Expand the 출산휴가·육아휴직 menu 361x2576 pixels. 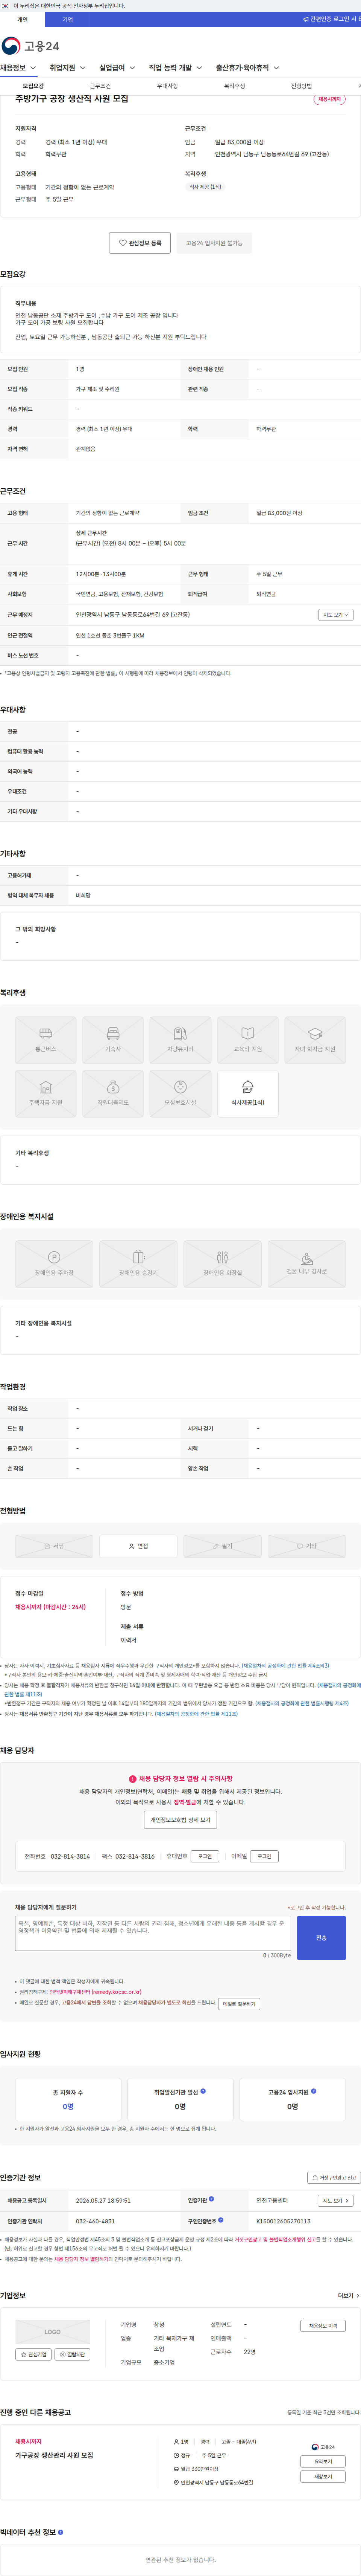[247, 68]
